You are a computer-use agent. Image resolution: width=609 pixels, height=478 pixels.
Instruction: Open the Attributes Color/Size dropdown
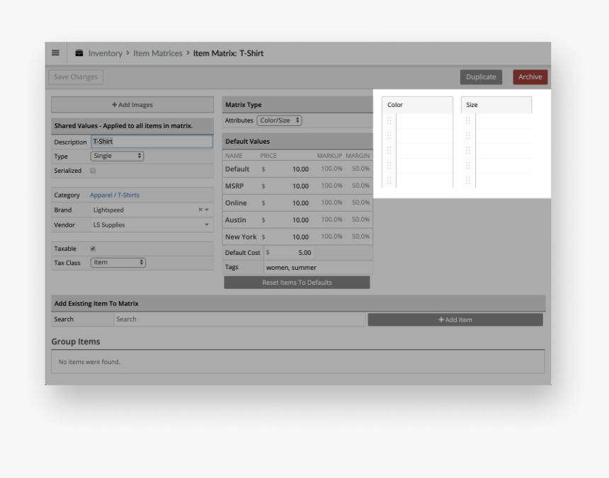click(279, 120)
